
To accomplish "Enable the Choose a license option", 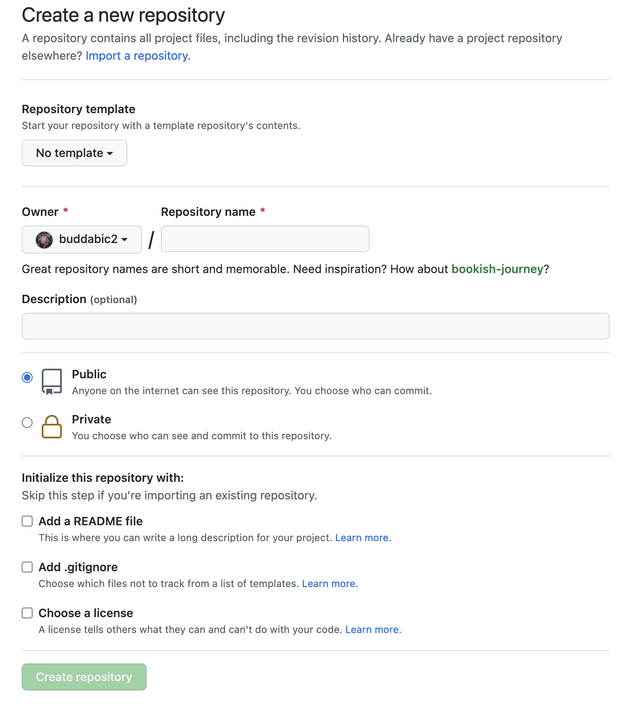I will (27, 613).
